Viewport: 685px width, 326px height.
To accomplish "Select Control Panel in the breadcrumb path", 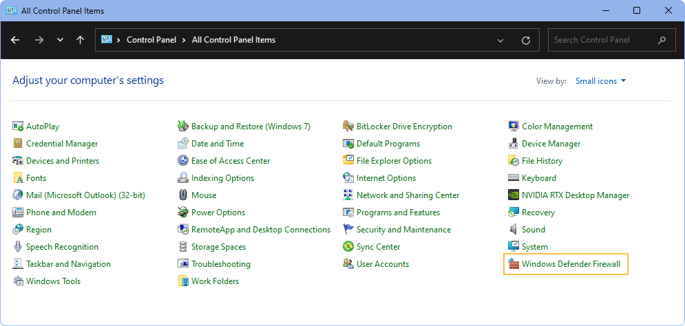I will tap(151, 40).
